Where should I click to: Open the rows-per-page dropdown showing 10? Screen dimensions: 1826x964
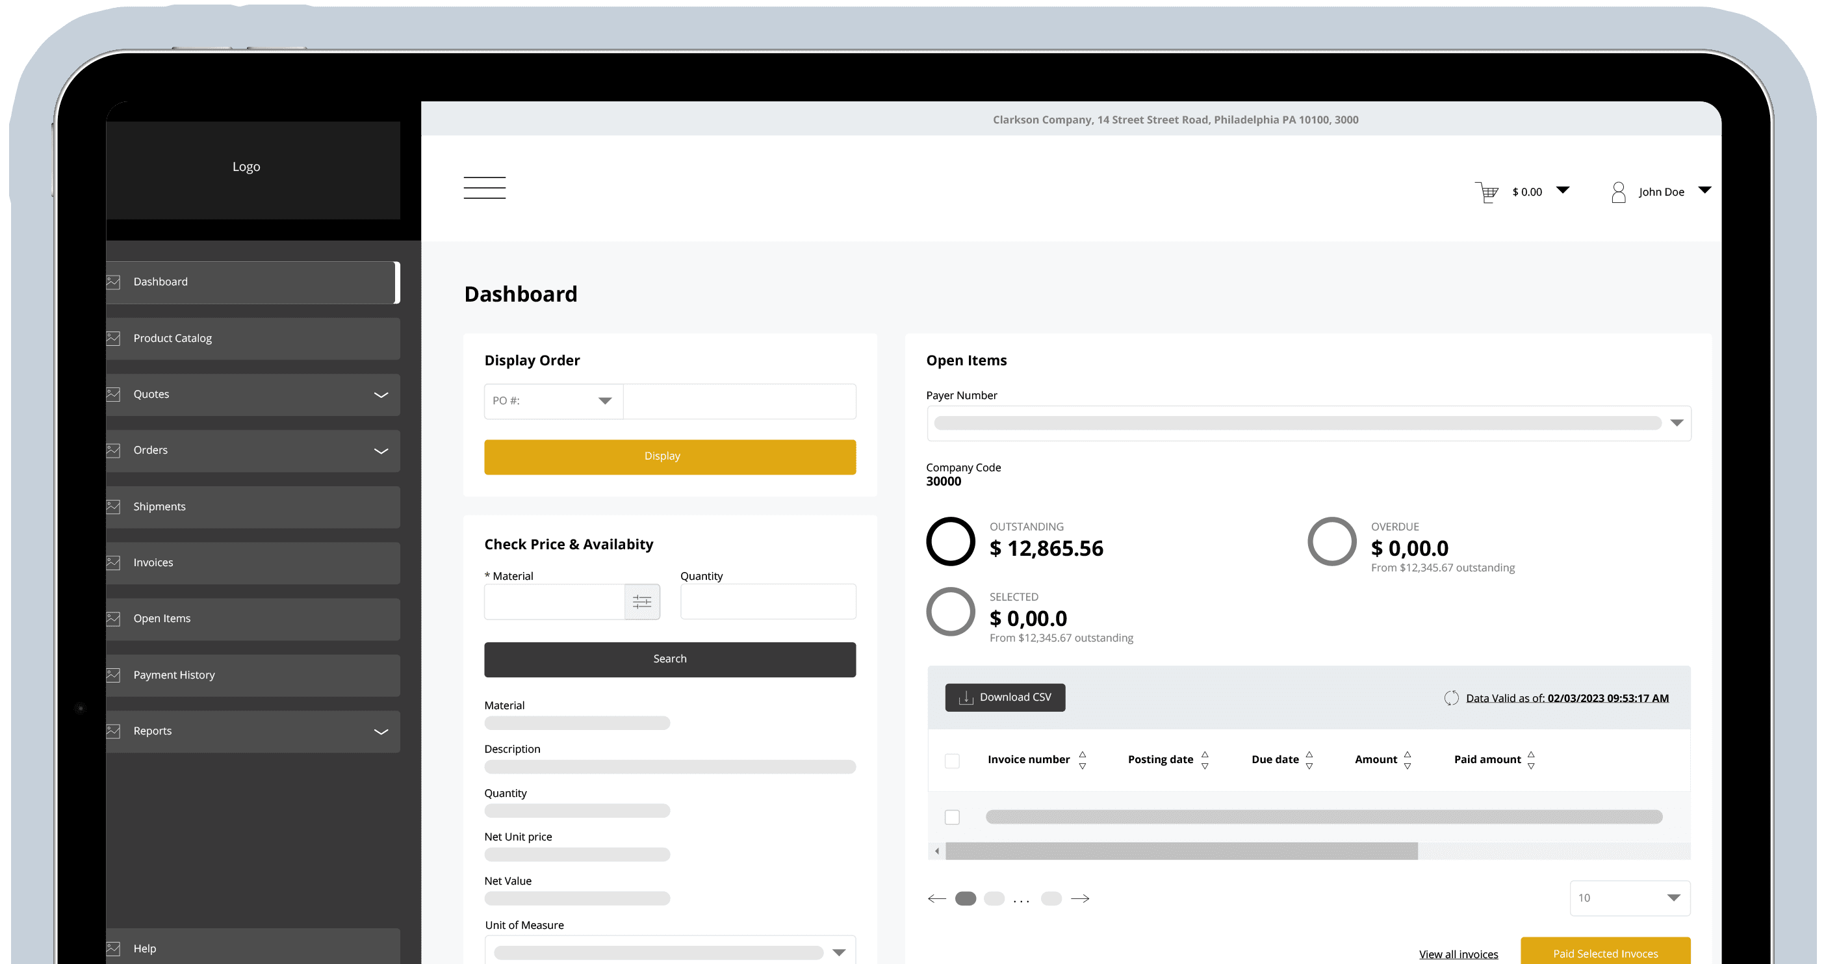tap(1630, 898)
